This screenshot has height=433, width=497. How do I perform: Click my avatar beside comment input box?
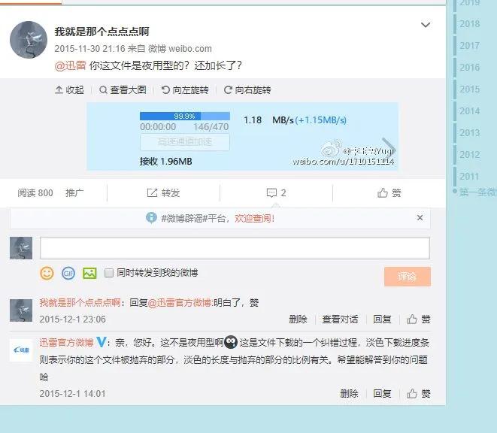[x=21, y=248]
